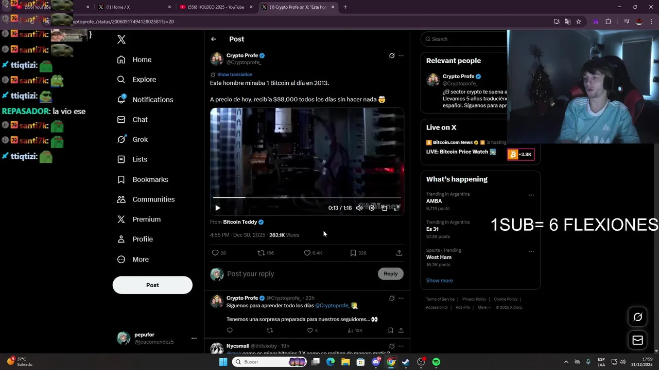
Task: Bookmark this page with the star
Action: point(579,22)
